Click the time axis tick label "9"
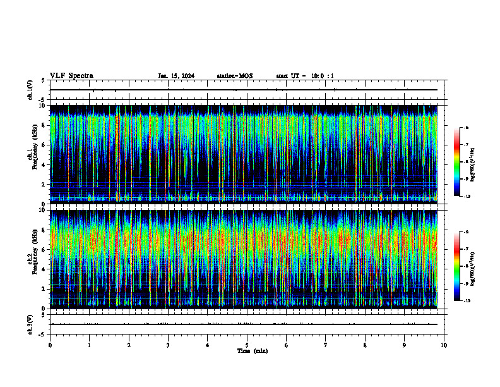Viewport: 500px width, 387px height. (x=404, y=345)
